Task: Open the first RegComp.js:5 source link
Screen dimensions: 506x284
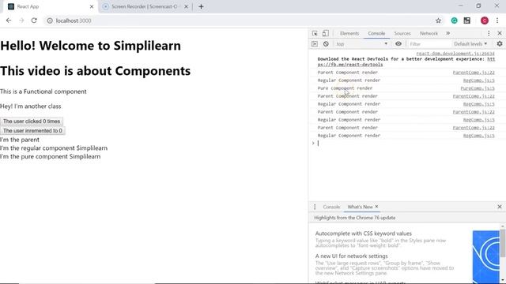Action: [x=478, y=80]
